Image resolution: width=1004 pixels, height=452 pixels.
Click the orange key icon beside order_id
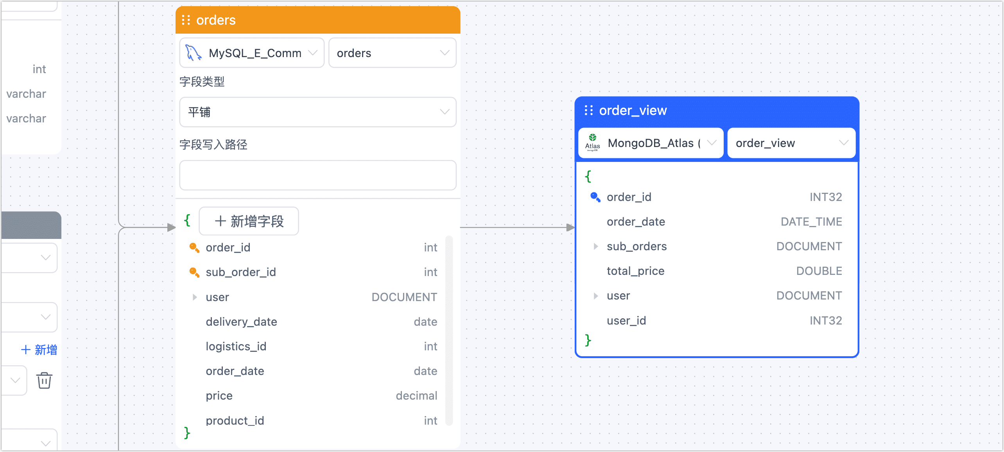point(194,248)
